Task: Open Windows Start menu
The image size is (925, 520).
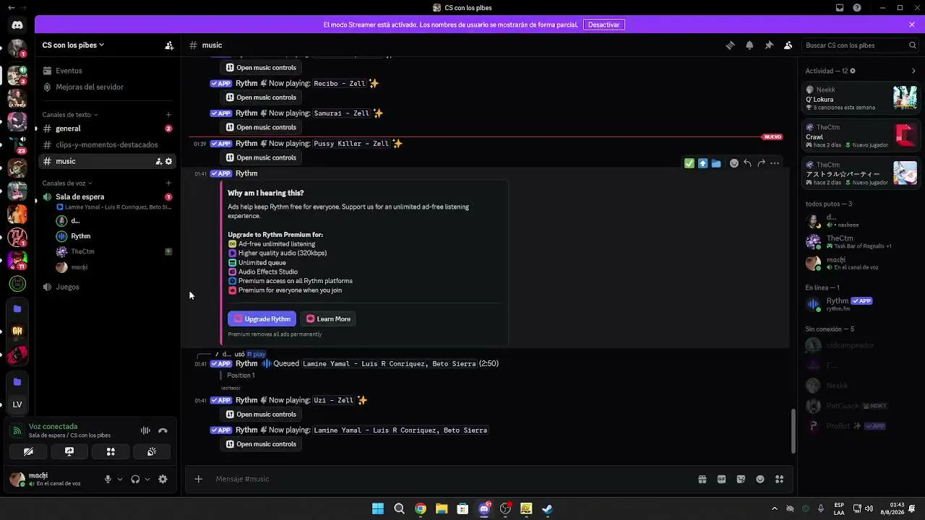Action: (378, 508)
